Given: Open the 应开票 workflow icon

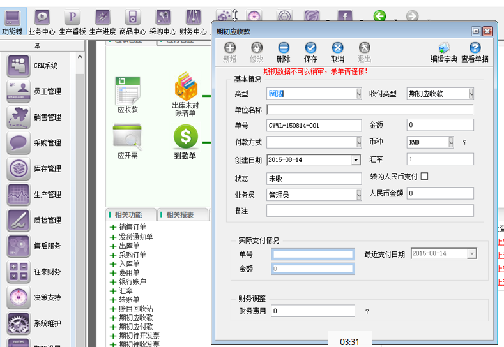Looking at the screenshot, I should point(128,142).
